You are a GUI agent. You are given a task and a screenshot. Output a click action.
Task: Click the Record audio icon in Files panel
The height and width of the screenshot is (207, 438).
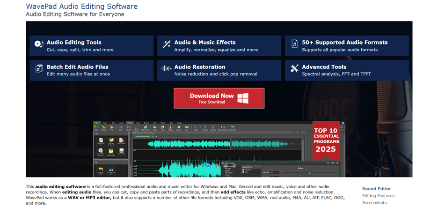point(122,141)
